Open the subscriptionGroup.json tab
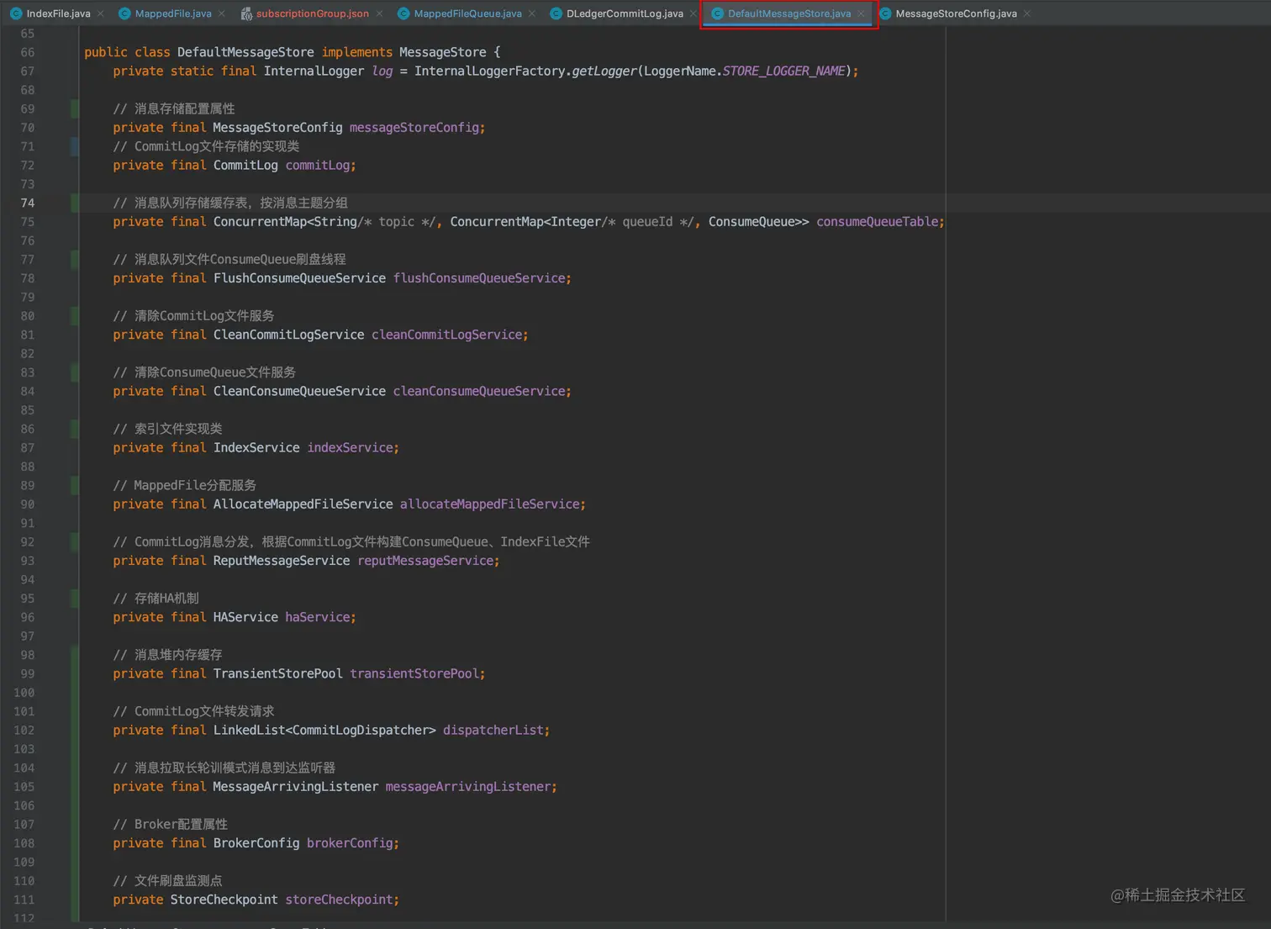The height and width of the screenshot is (929, 1271). pyautogui.click(x=312, y=13)
